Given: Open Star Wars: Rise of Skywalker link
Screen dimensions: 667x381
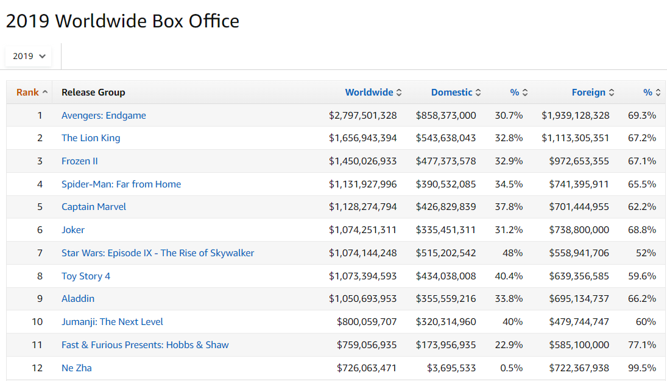Looking at the screenshot, I should pos(158,253).
